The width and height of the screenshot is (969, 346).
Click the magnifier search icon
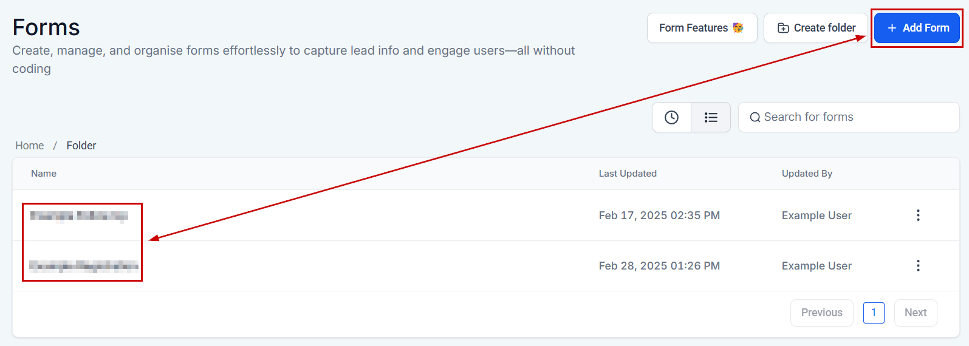(x=755, y=117)
